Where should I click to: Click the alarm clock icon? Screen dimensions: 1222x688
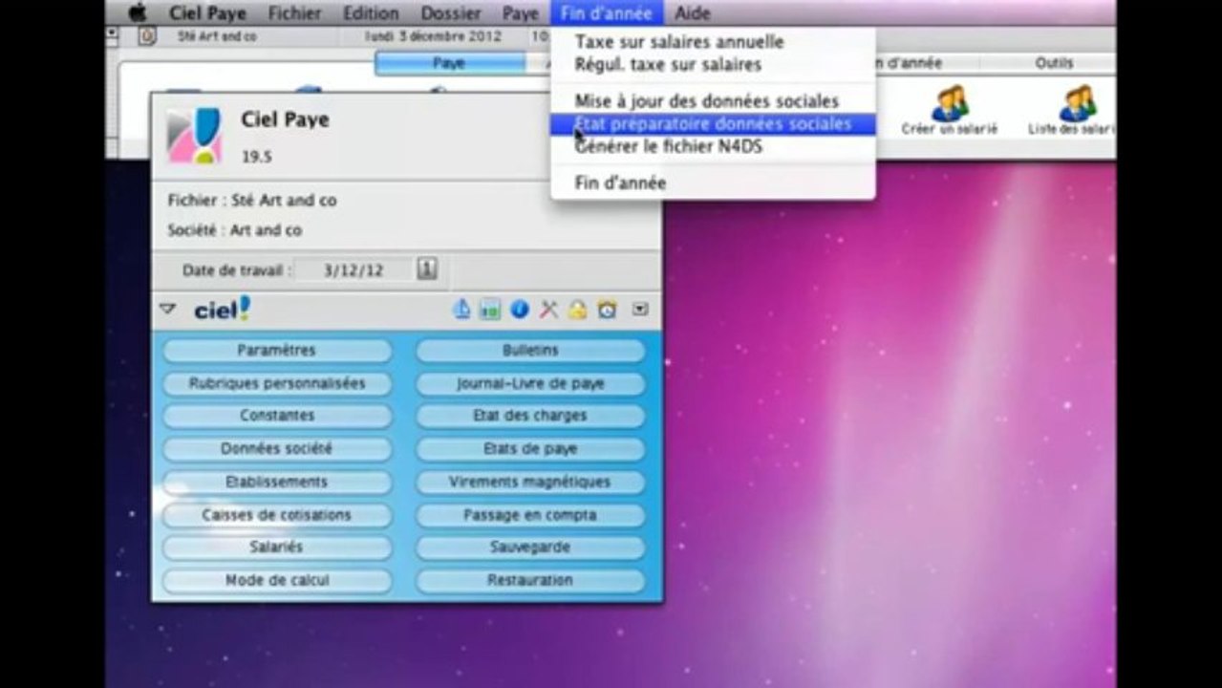click(x=607, y=309)
